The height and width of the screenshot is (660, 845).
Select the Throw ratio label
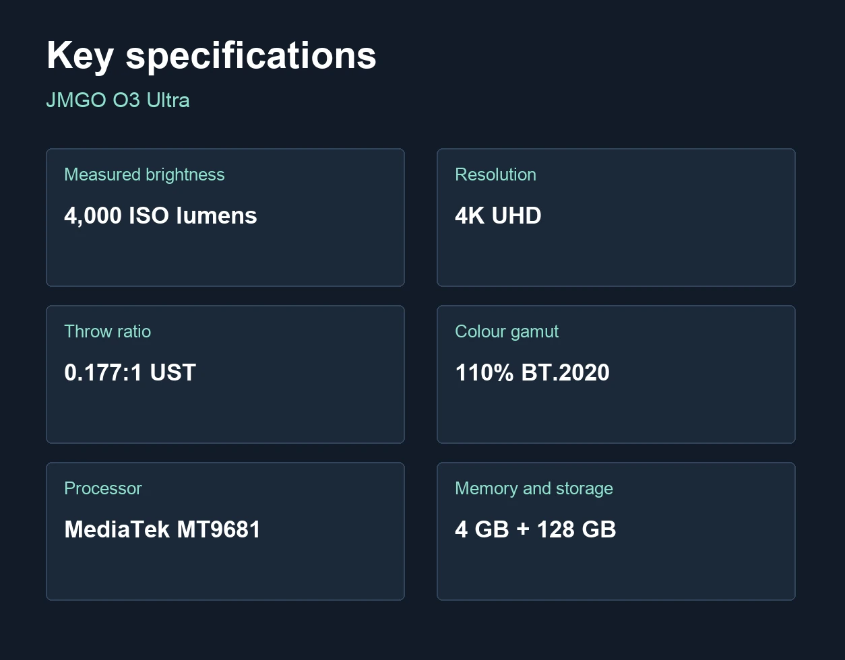107,331
